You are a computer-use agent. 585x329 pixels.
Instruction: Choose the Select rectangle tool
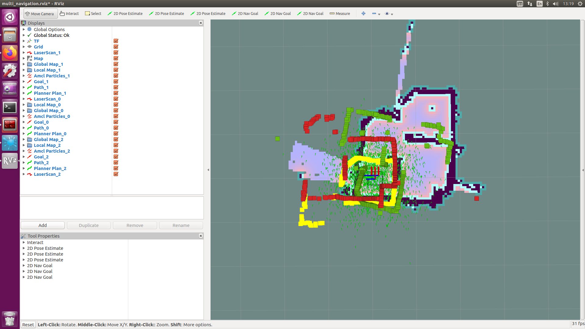pyautogui.click(x=93, y=14)
